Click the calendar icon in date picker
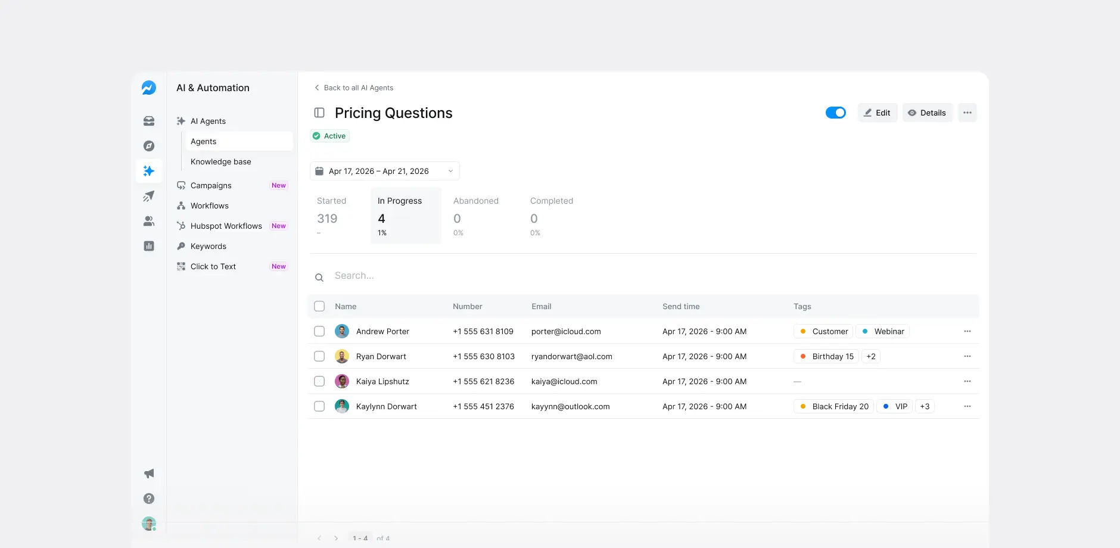Screen dimensions: 1120x548 click(319, 171)
